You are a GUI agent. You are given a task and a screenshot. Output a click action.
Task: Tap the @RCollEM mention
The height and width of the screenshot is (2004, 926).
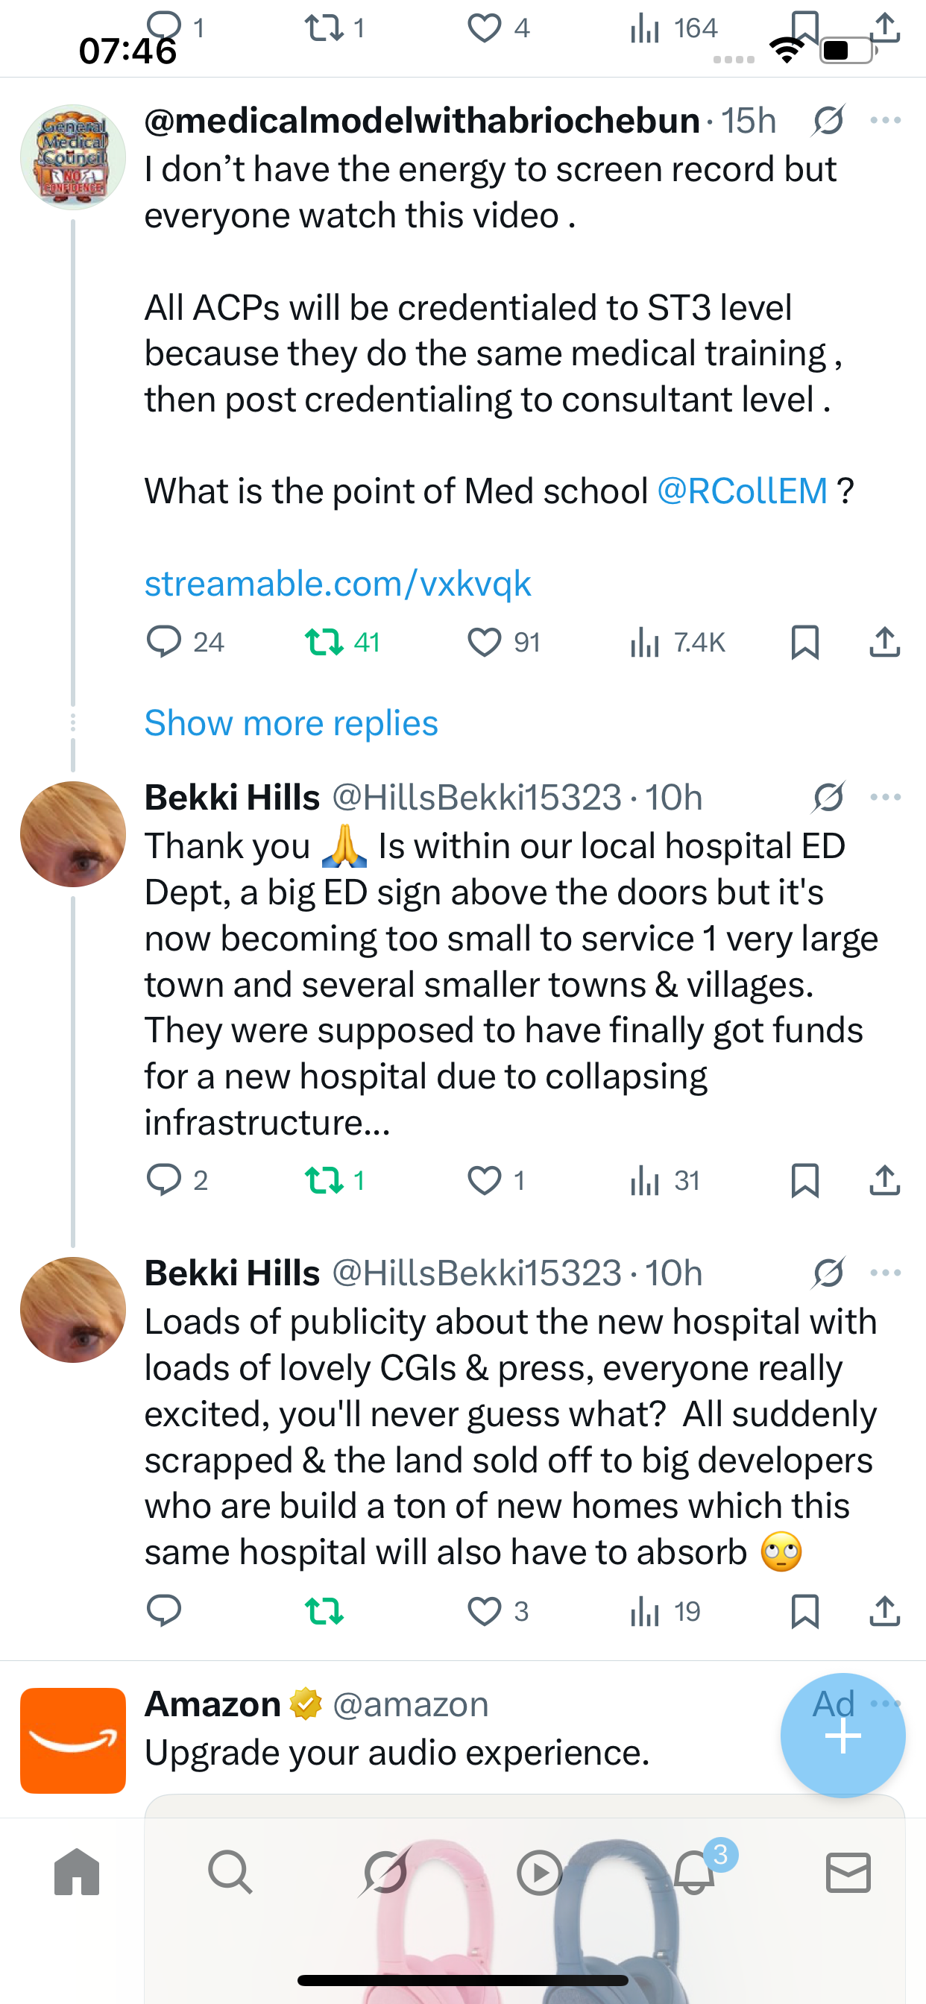743,491
